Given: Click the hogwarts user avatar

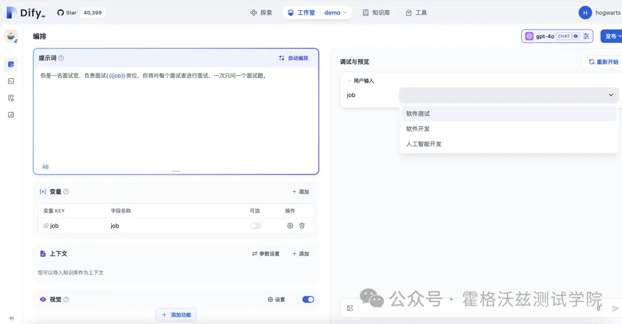Looking at the screenshot, I should [x=585, y=13].
